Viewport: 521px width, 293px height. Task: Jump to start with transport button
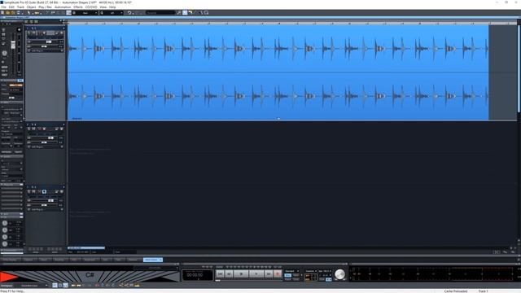pos(221,274)
